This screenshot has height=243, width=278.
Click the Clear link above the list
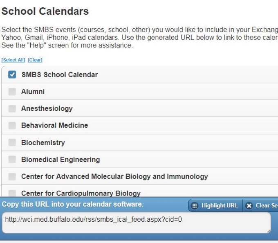(35, 60)
